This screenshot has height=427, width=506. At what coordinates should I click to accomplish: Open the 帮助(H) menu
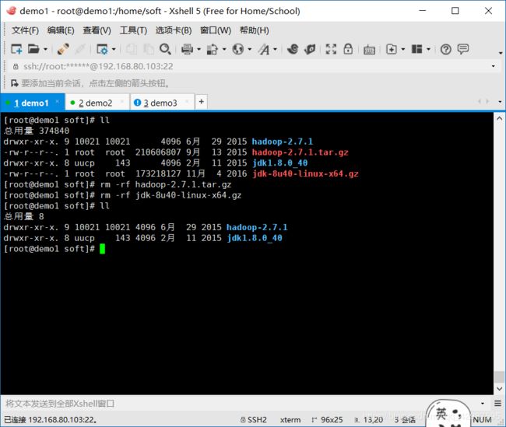coord(255,30)
